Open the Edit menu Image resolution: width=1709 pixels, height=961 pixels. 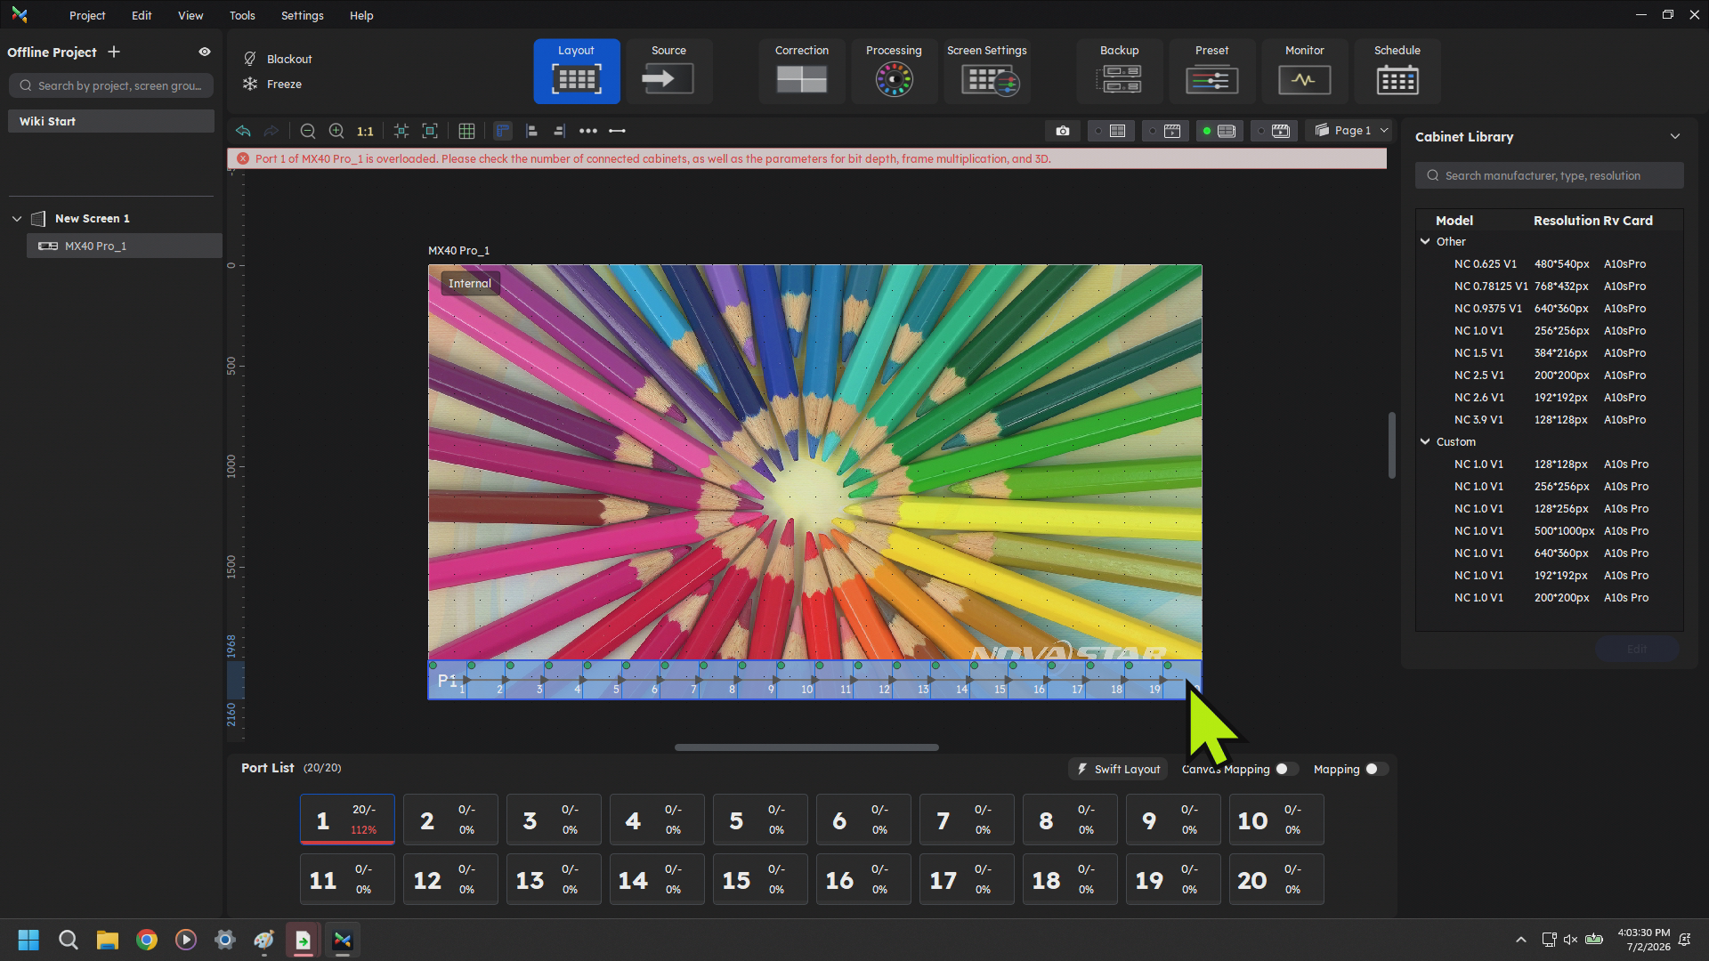point(142,15)
